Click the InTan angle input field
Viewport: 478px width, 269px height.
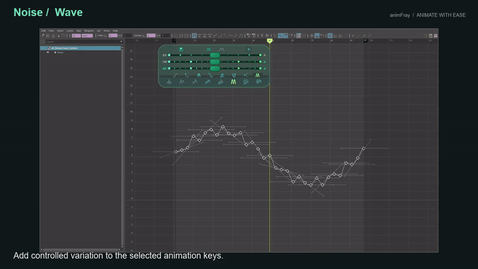[x=113, y=36]
